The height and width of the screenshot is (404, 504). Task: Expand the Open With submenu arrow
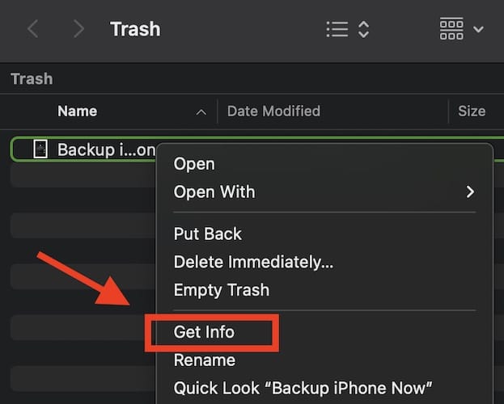coord(470,192)
